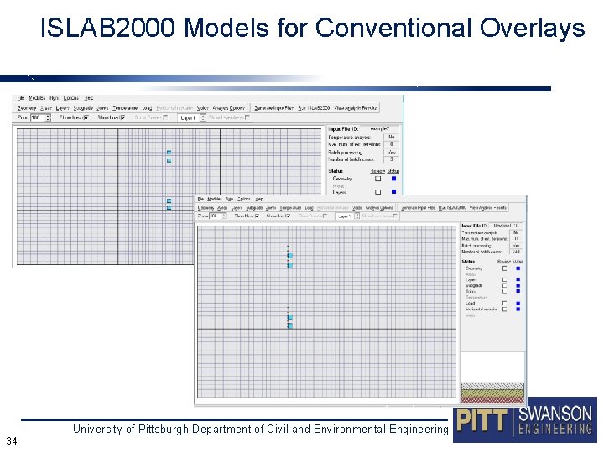Click Temperature toolbar button in back window
This screenshot has width=604, height=453.
point(125,108)
